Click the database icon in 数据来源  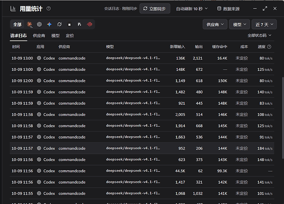click(x=219, y=9)
